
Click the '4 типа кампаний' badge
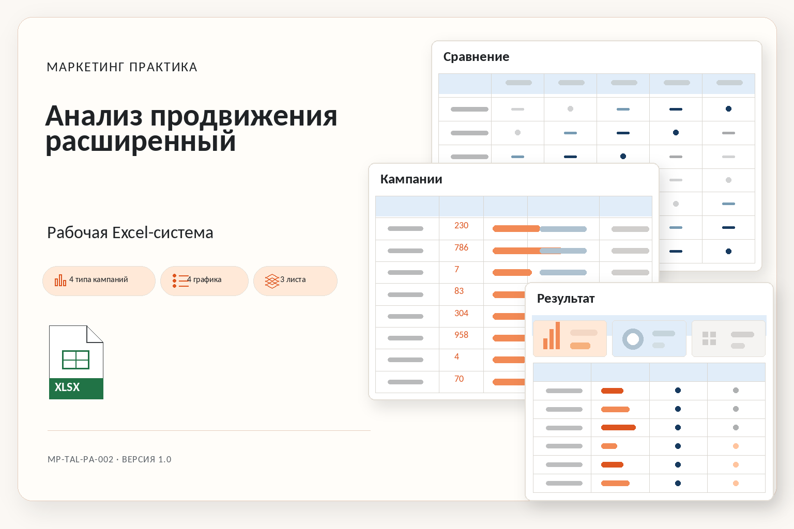(x=99, y=281)
